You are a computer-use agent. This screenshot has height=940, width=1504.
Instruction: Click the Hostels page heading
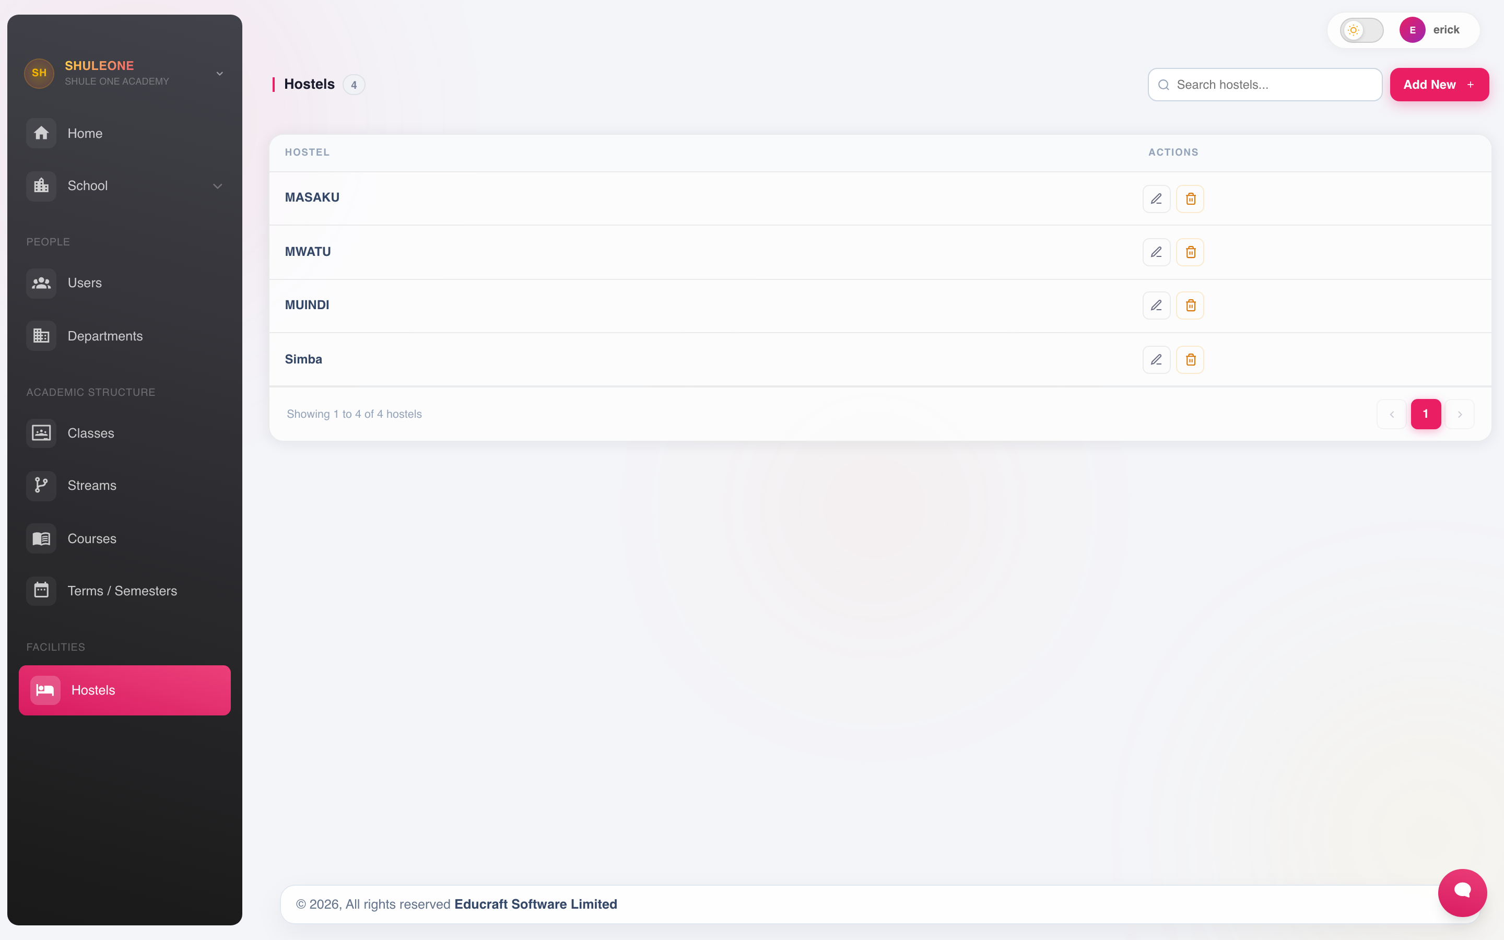tap(310, 85)
